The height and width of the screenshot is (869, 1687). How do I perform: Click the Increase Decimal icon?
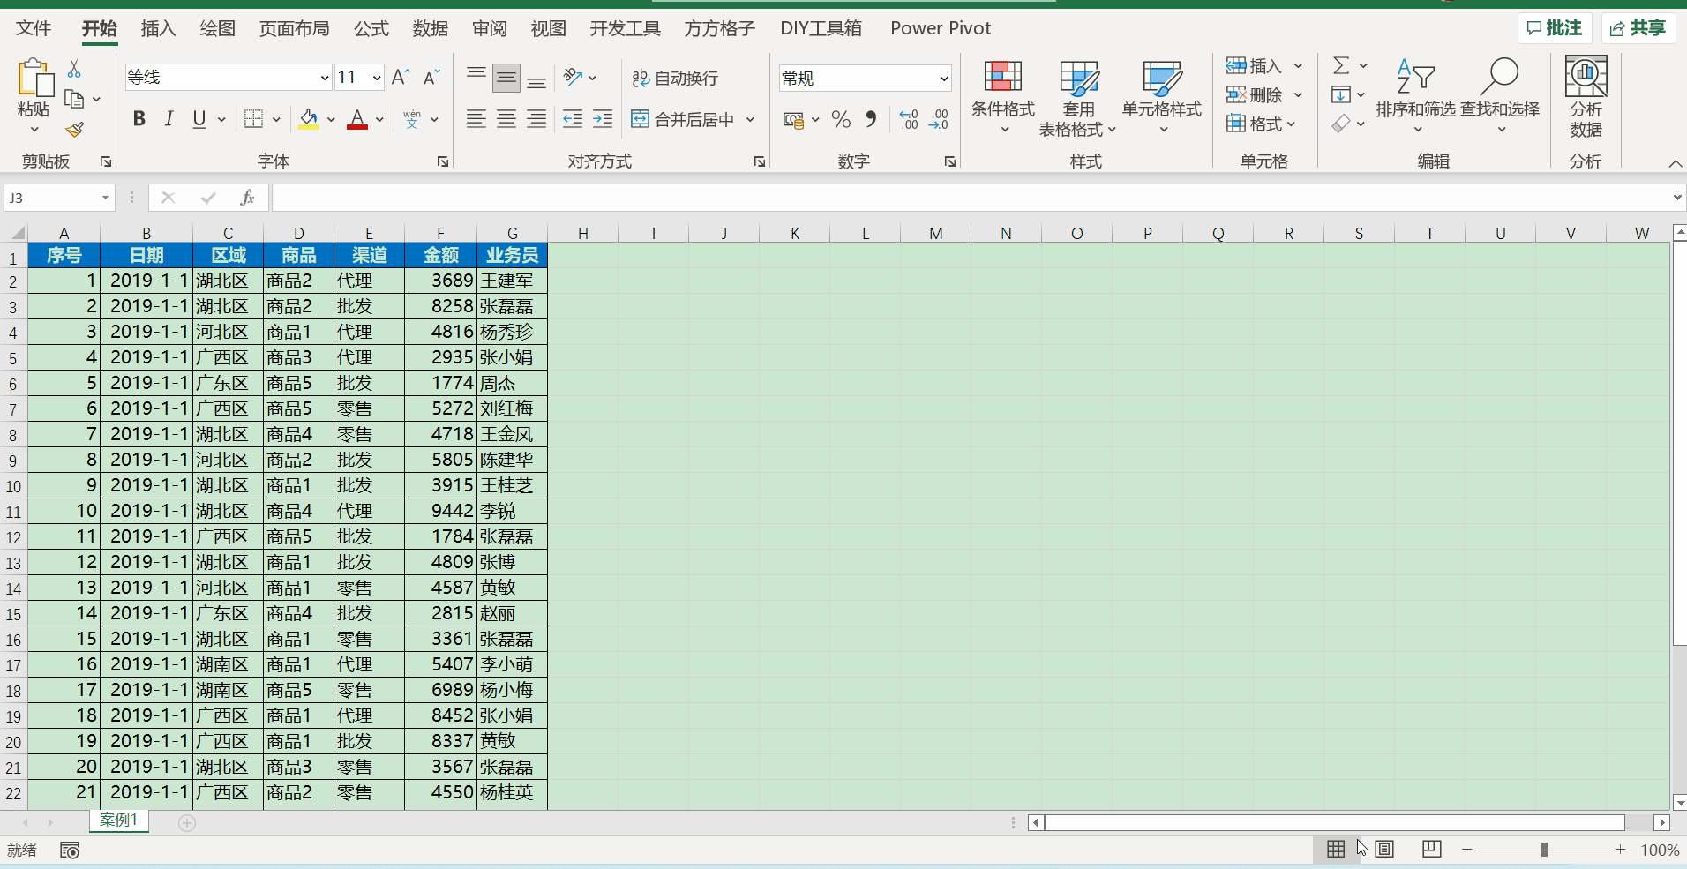click(x=909, y=119)
